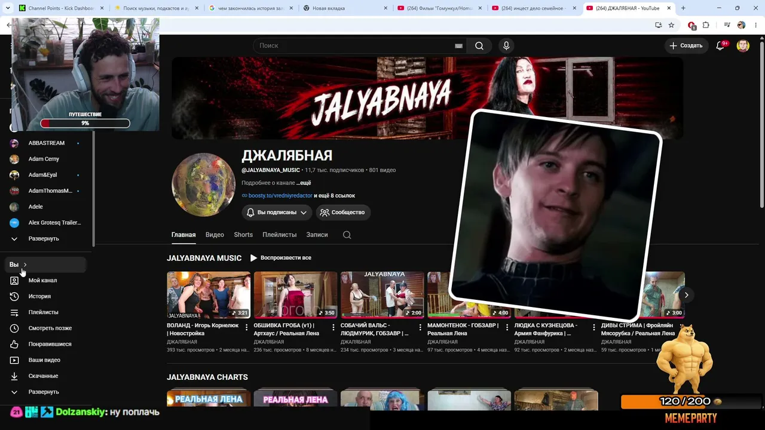765x430 pixels.
Task: Open Adam&Eyal channel avatar
Action: click(x=14, y=175)
